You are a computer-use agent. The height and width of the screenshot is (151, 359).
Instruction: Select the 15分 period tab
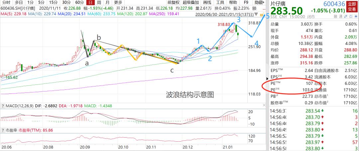pyautogui.click(x=53, y=3)
